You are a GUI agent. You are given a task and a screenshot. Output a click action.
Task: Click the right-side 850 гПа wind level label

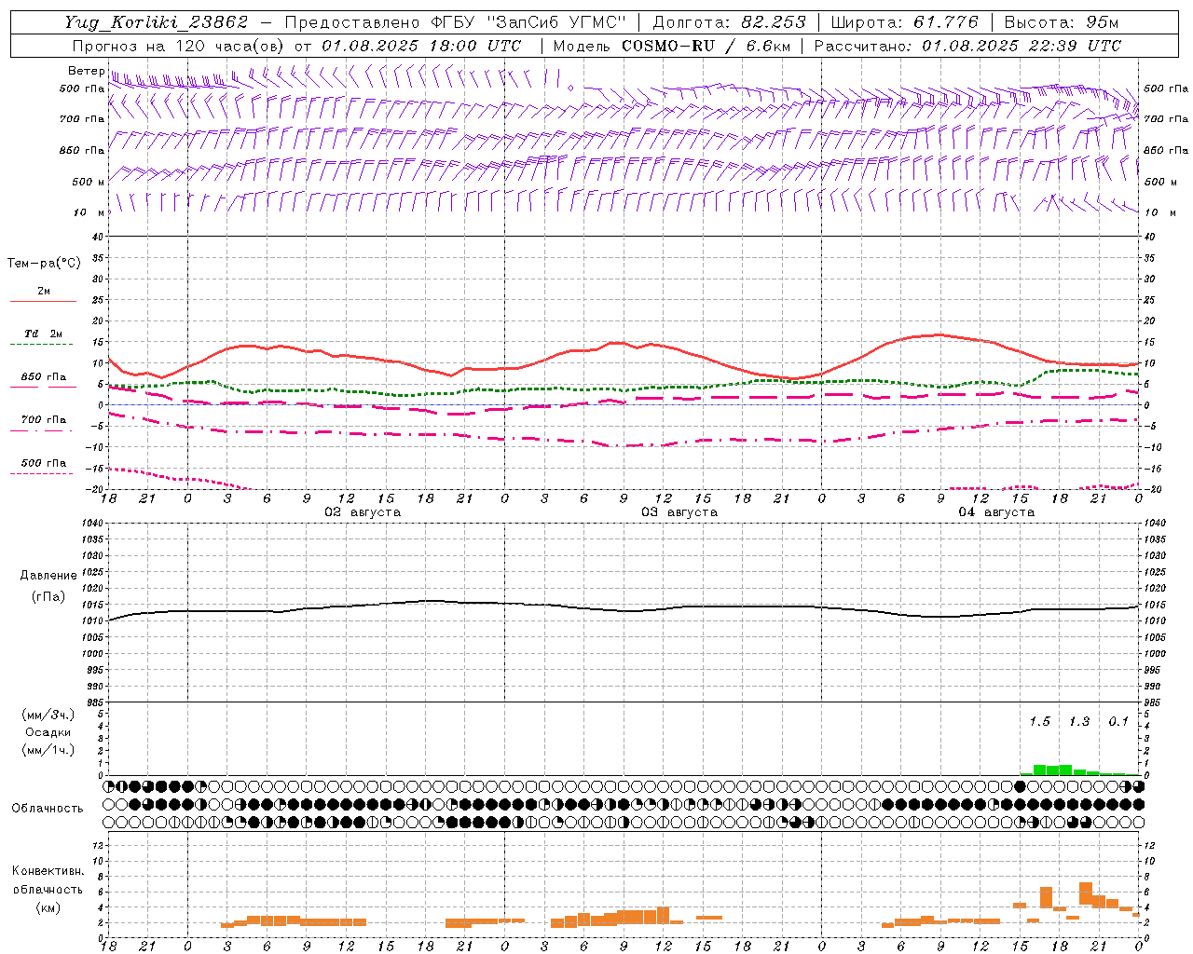click(x=1166, y=150)
